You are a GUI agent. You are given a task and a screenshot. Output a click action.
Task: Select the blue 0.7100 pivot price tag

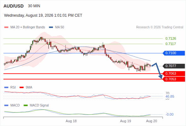(174, 53)
